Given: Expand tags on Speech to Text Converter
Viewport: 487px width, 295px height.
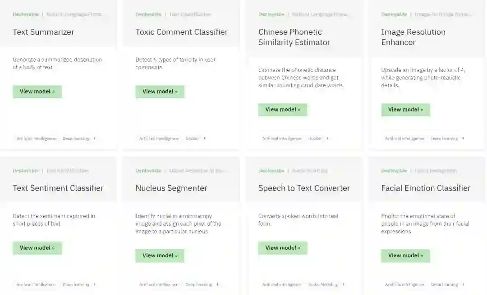Looking at the screenshot, I should click(x=343, y=284).
